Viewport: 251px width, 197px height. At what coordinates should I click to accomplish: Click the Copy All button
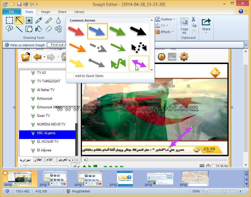184,26
